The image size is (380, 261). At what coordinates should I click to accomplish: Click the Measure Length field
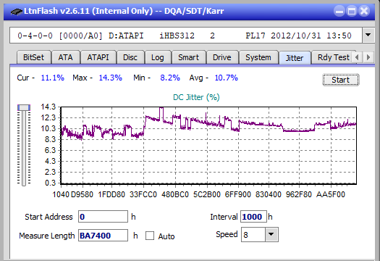103,236
